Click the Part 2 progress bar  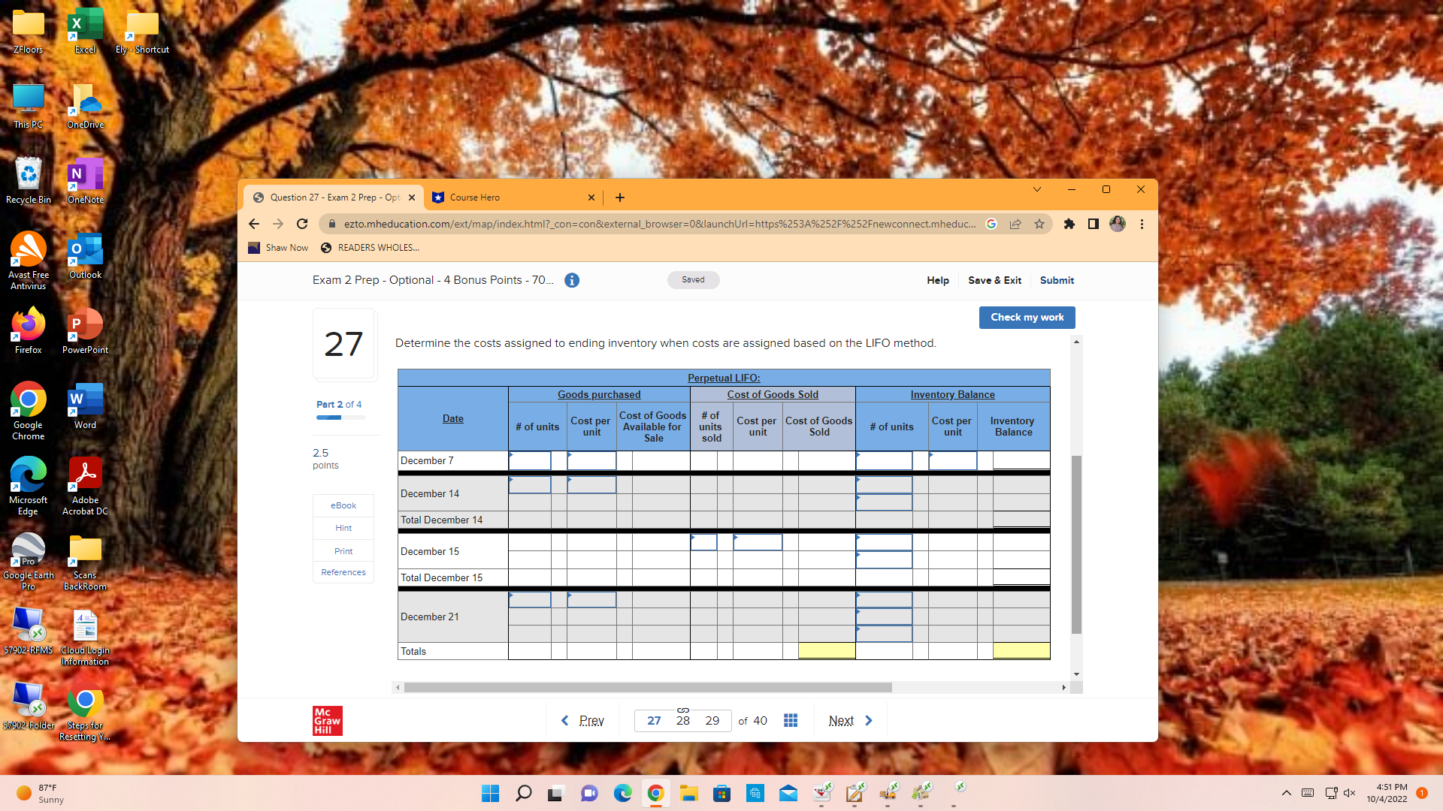340,418
